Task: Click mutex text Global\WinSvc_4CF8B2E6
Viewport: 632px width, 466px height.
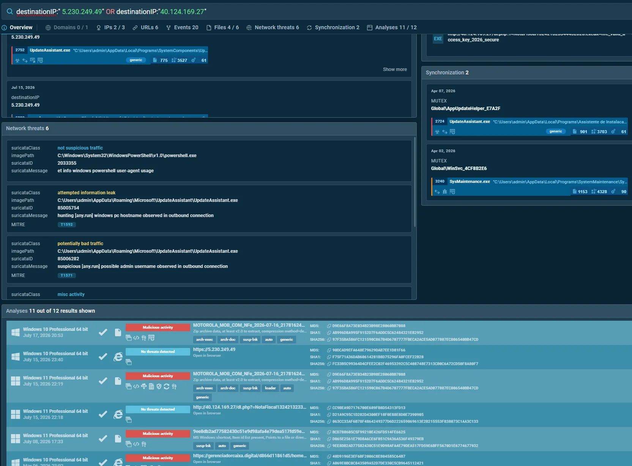Action: point(459,168)
